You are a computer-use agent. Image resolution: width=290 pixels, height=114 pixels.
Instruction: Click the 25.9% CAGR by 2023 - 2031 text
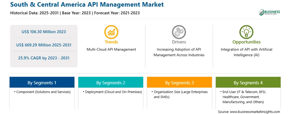click(44, 58)
